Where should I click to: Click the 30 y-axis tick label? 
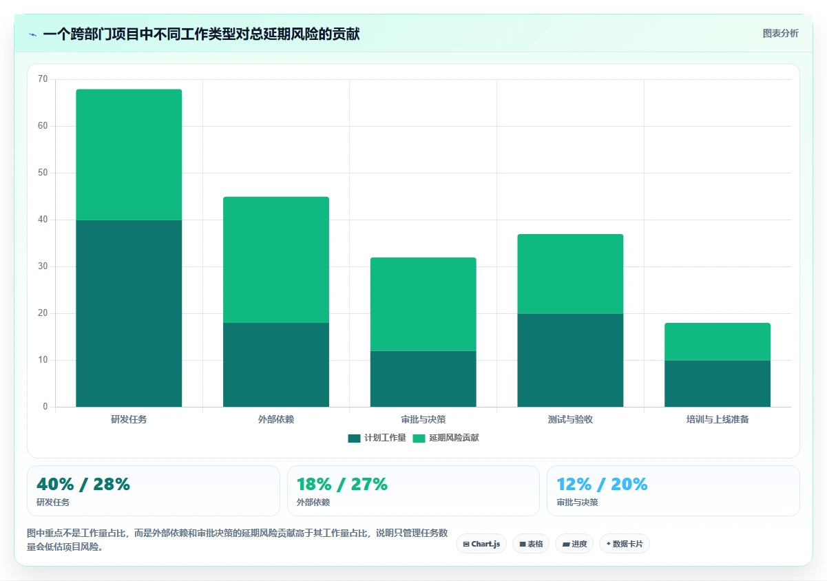pyautogui.click(x=43, y=266)
